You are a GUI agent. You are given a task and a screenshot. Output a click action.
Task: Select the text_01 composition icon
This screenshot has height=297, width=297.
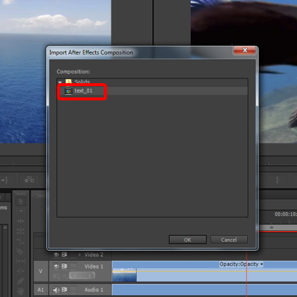point(68,91)
